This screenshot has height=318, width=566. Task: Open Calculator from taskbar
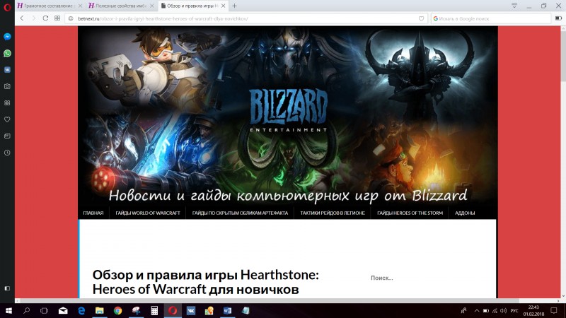[154, 310]
